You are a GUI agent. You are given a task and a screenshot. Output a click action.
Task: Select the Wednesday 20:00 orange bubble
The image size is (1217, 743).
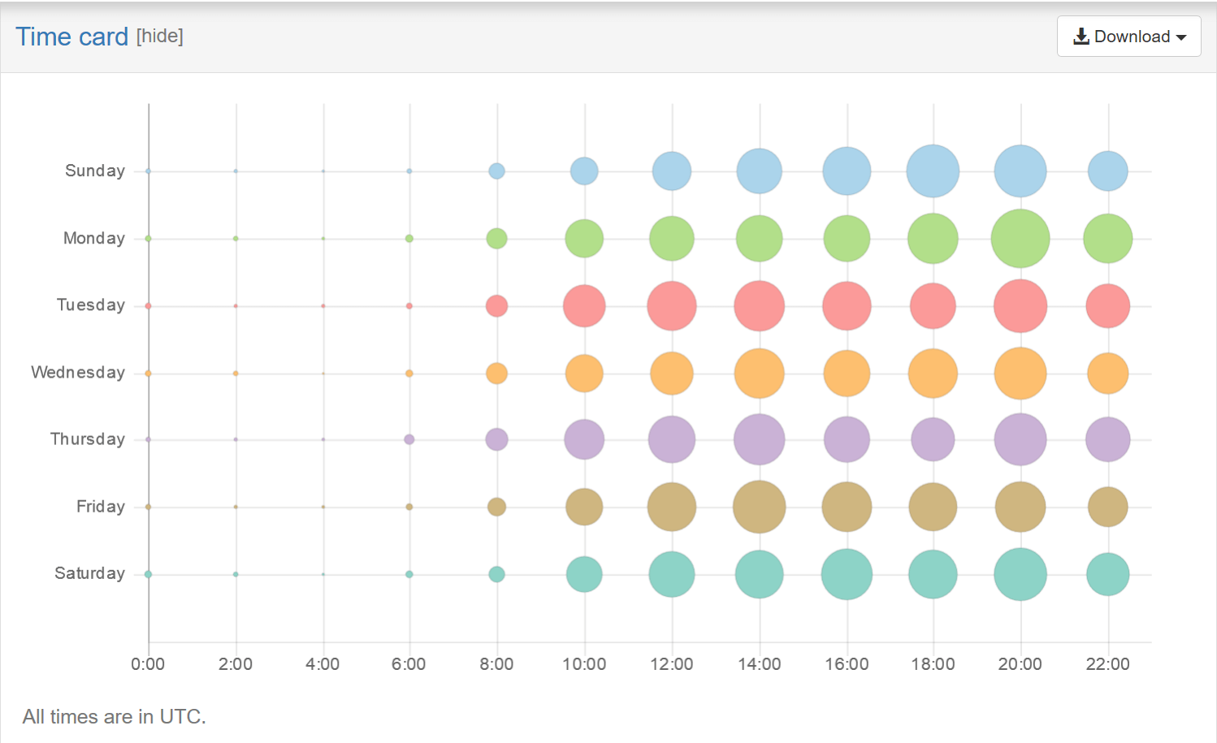click(1020, 374)
